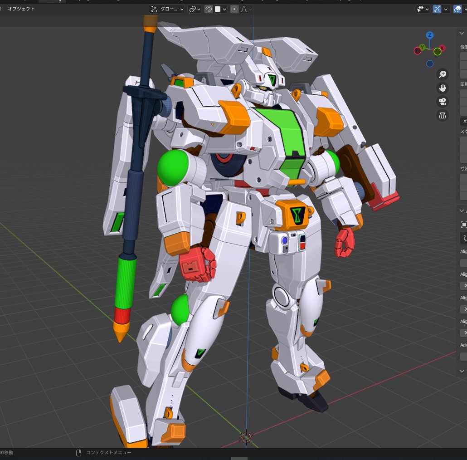Screen dimensions: 467x460
Task: Click コンテクストメニュー text in status bar
Action: [x=108, y=453]
